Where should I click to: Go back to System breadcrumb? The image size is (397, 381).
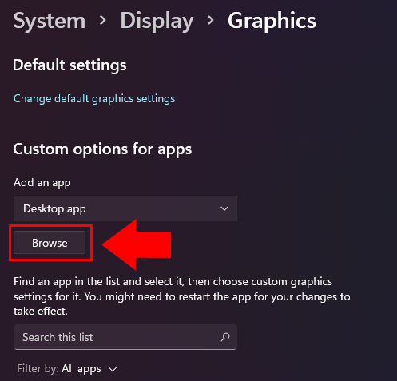tap(50, 21)
